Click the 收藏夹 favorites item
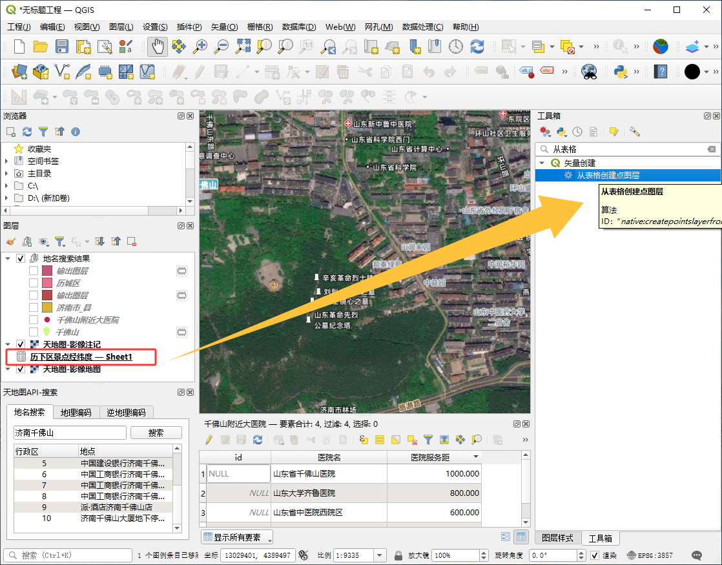 click(39, 149)
